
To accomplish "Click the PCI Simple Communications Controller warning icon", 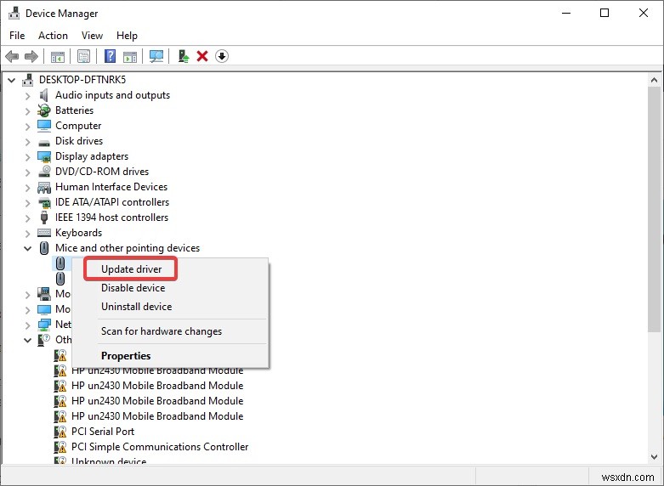I will click(60, 447).
